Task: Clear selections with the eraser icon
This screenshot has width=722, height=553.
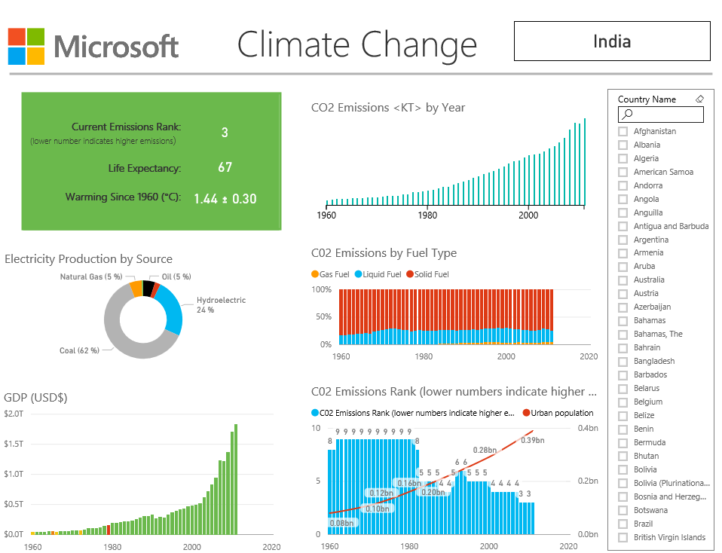Action: coord(699,99)
